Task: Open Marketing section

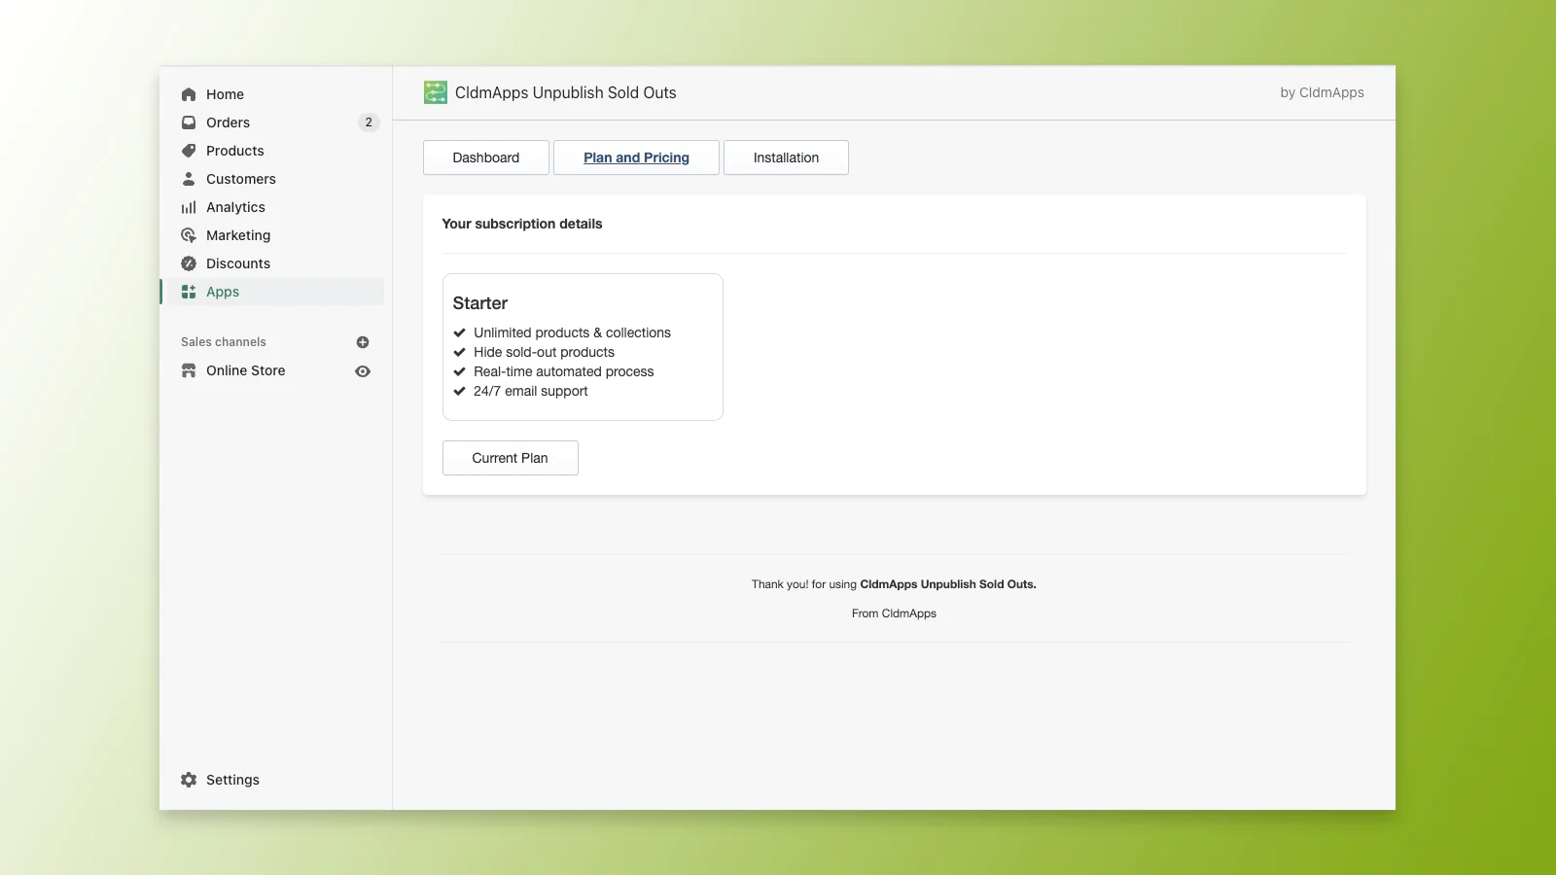Action: pyautogui.click(x=238, y=235)
